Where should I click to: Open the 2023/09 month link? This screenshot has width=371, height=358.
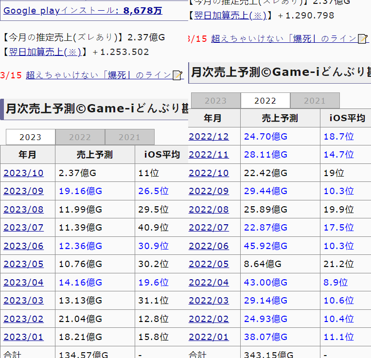pos(23,191)
